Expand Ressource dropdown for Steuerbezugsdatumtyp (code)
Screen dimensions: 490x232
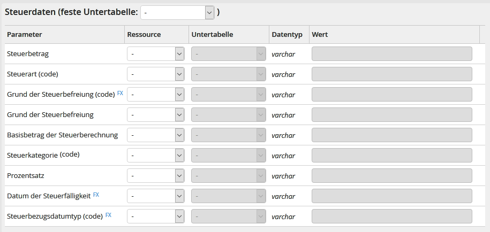[155, 216]
